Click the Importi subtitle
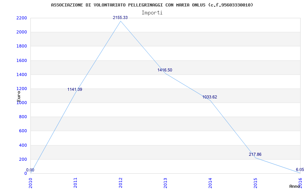 click(152, 13)
